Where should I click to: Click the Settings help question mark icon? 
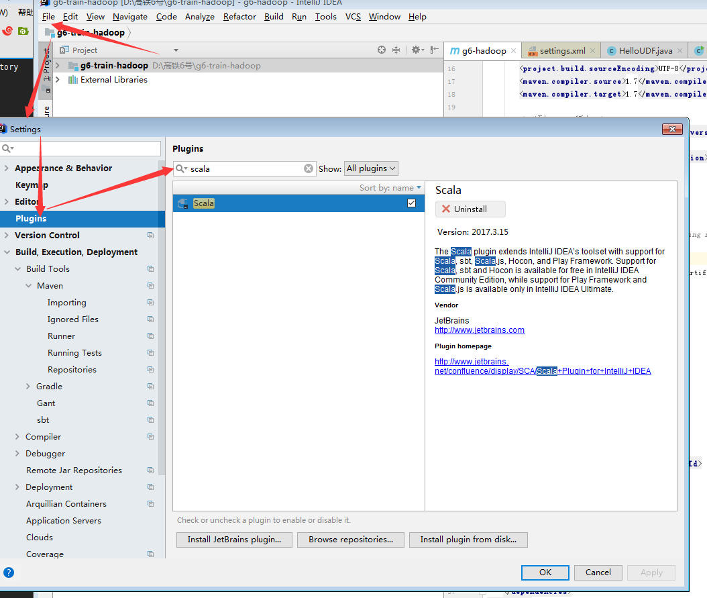point(9,572)
